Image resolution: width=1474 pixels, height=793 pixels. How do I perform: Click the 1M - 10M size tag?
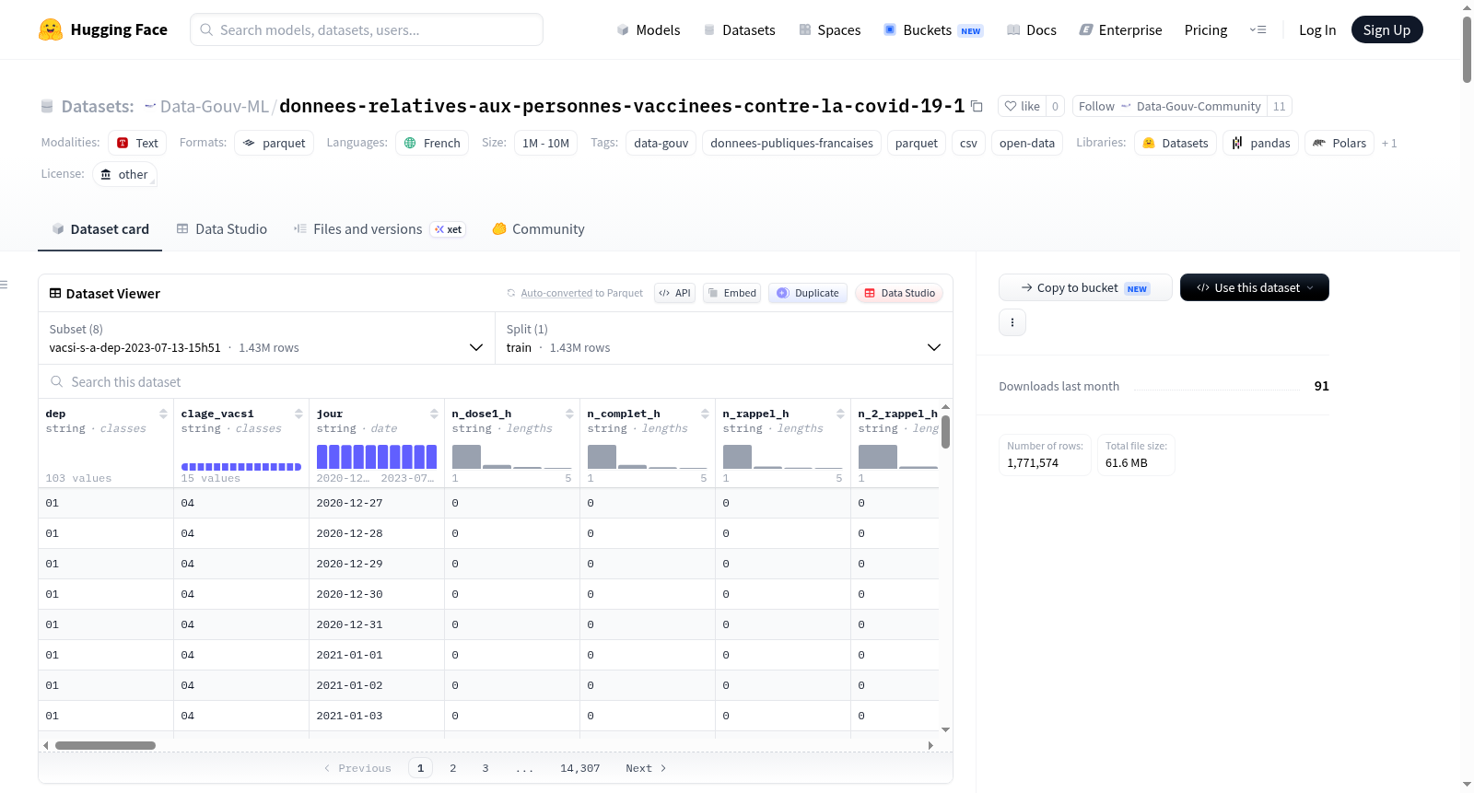[x=545, y=143]
